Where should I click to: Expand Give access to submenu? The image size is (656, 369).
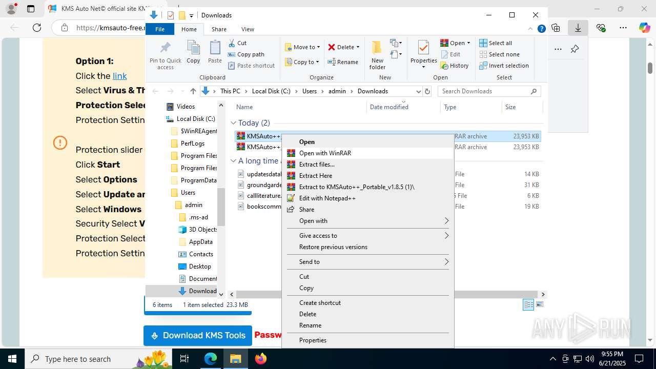click(368, 236)
